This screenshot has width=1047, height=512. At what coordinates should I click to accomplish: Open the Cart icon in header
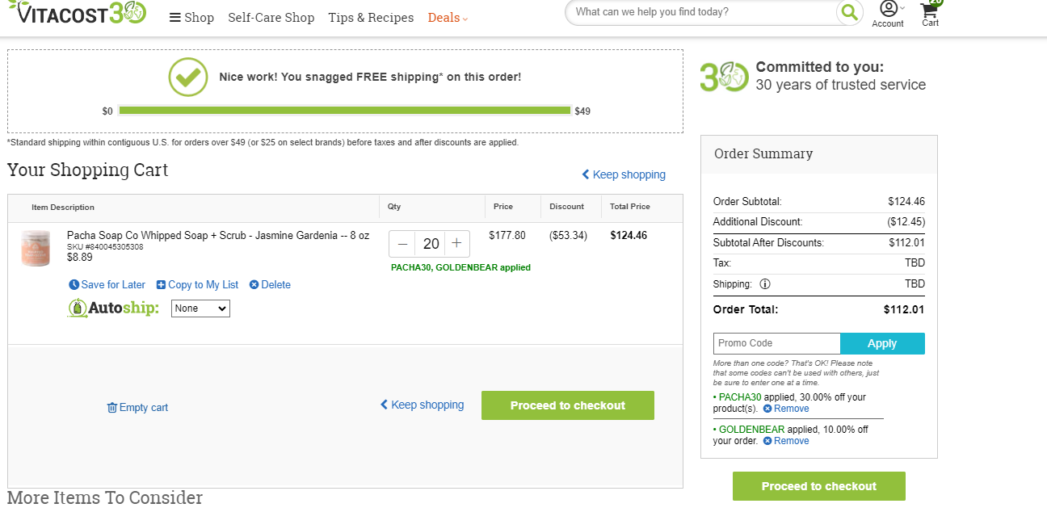[931, 12]
